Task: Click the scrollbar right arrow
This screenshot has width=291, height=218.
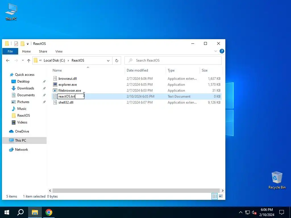Action: point(223,190)
